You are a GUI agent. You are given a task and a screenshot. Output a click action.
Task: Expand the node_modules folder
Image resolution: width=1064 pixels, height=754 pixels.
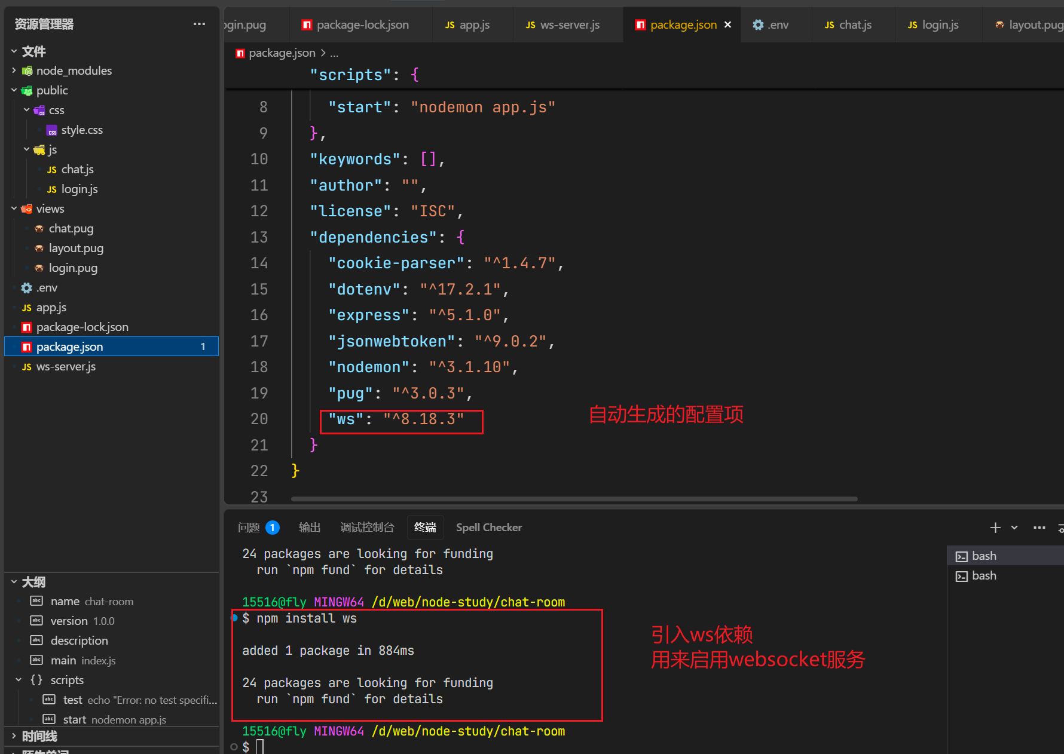coord(14,71)
